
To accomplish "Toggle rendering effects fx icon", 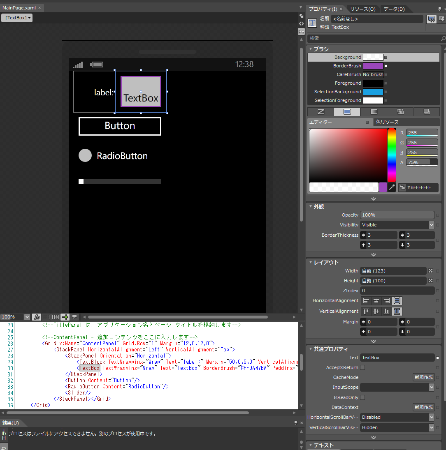I will [37, 317].
